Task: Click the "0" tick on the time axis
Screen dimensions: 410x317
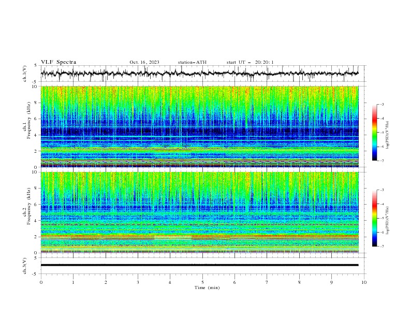Action: (x=41, y=282)
